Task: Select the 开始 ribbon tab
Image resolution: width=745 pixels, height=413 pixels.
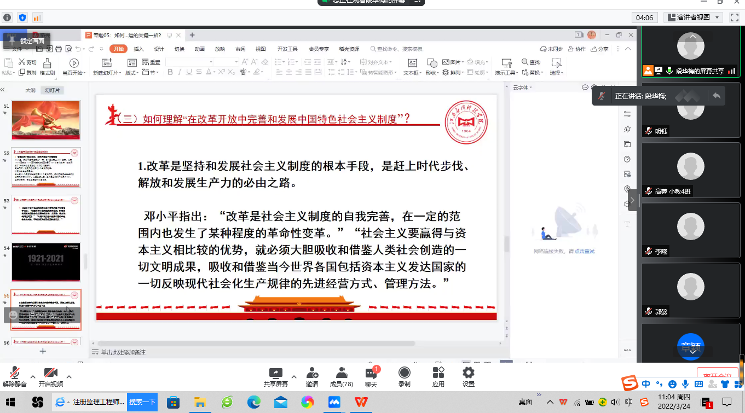Action: [118, 49]
